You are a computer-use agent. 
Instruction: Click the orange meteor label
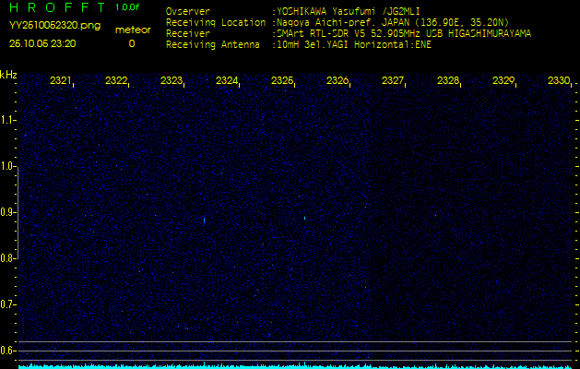click(x=132, y=30)
